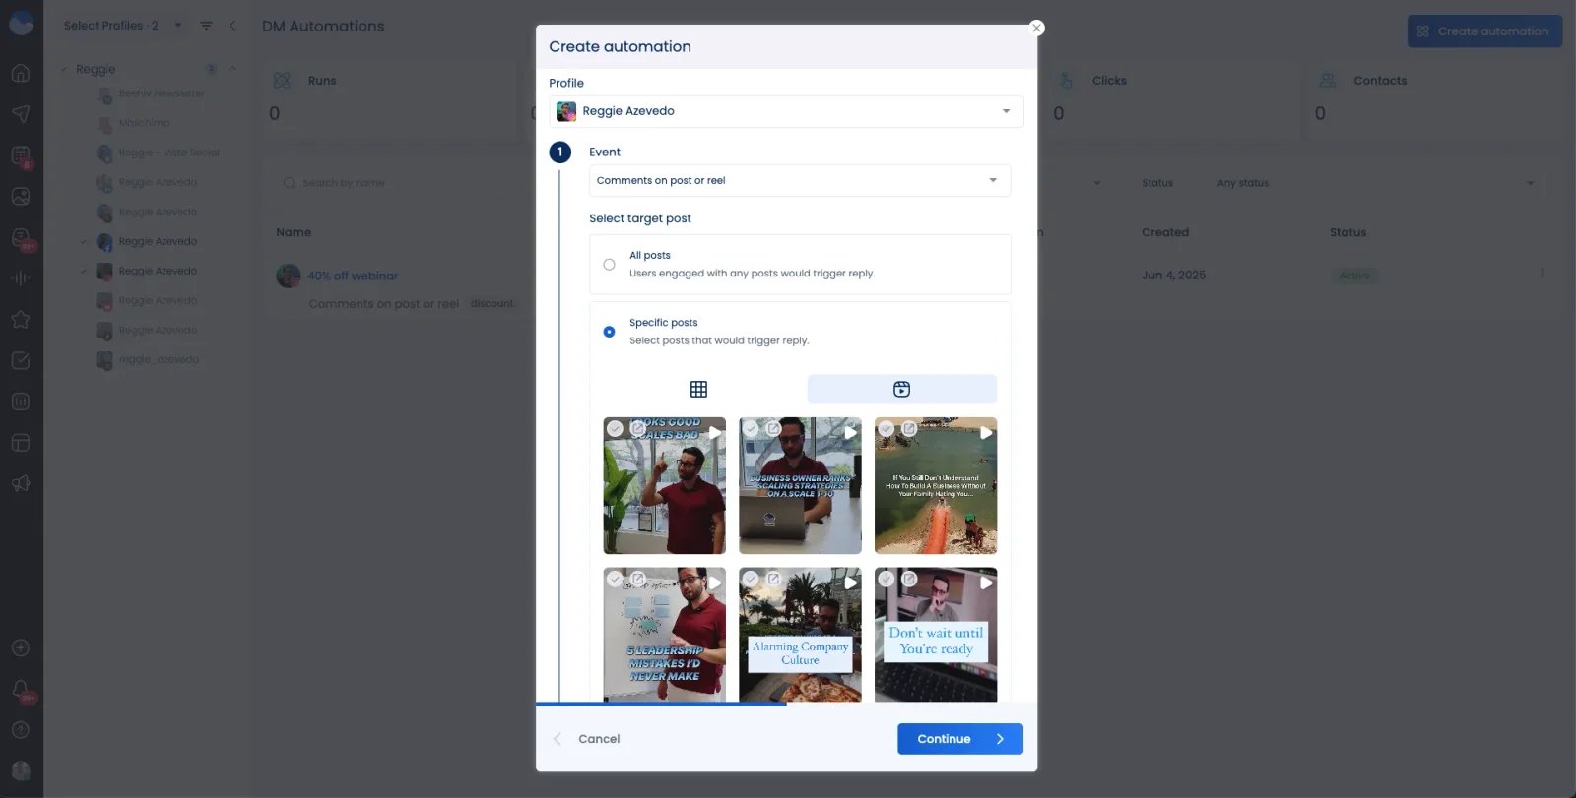The image size is (1576, 798).
Task: Collapse the Reggie profile group chevron
Action: point(232,69)
